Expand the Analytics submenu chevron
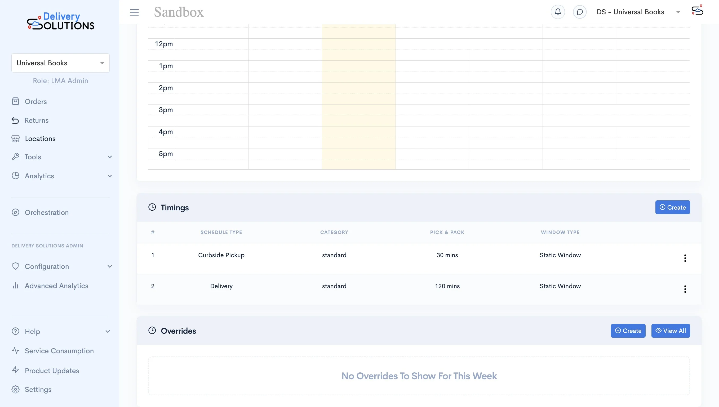 (x=110, y=176)
